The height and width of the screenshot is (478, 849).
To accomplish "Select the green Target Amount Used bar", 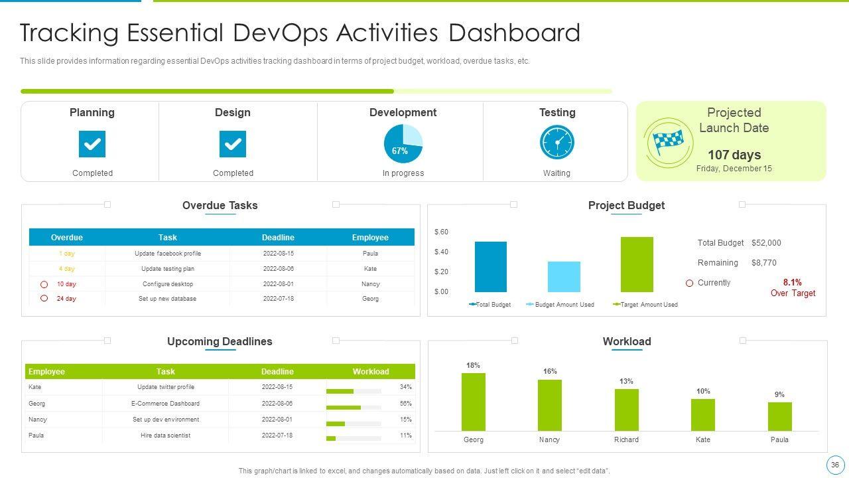I will (x=637, y=264).
